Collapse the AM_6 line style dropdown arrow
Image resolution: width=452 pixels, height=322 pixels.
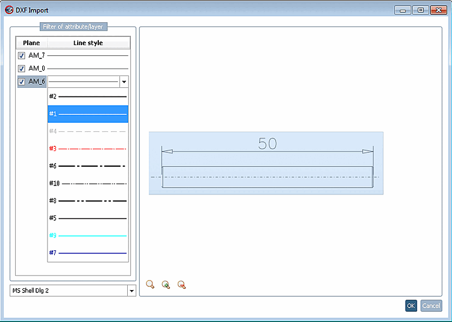pos(124,82)
